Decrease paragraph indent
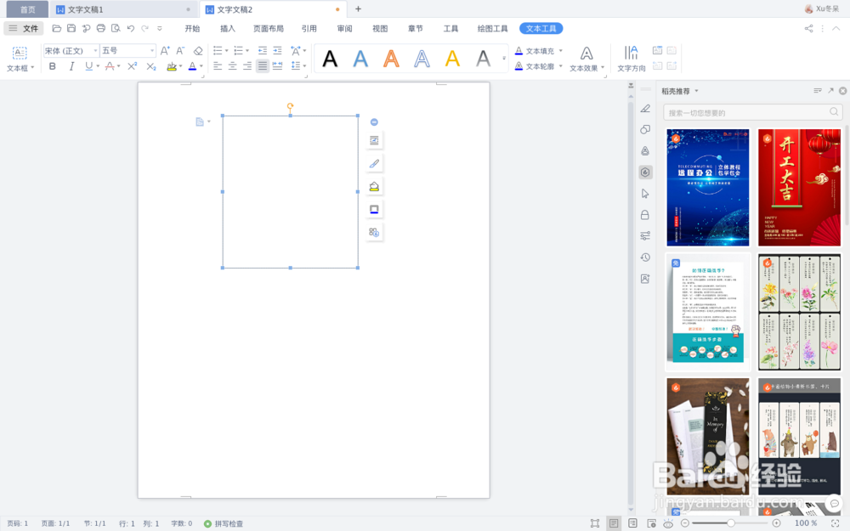This screenshot has height=531, width=850. point(263,50)
